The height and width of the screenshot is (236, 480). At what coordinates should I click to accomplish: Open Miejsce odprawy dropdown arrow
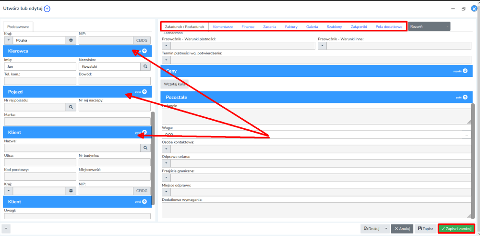(166, 192)
